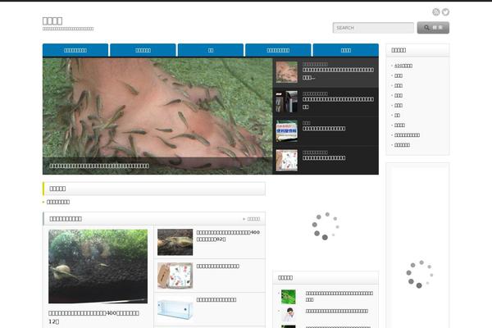
Task: Click the magnifier search button
Action: 433,28
